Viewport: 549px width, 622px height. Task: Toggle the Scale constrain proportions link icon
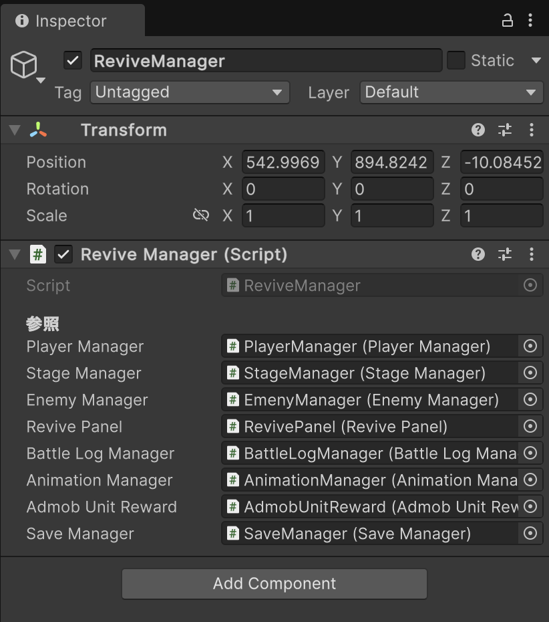[x=200, y=215]
